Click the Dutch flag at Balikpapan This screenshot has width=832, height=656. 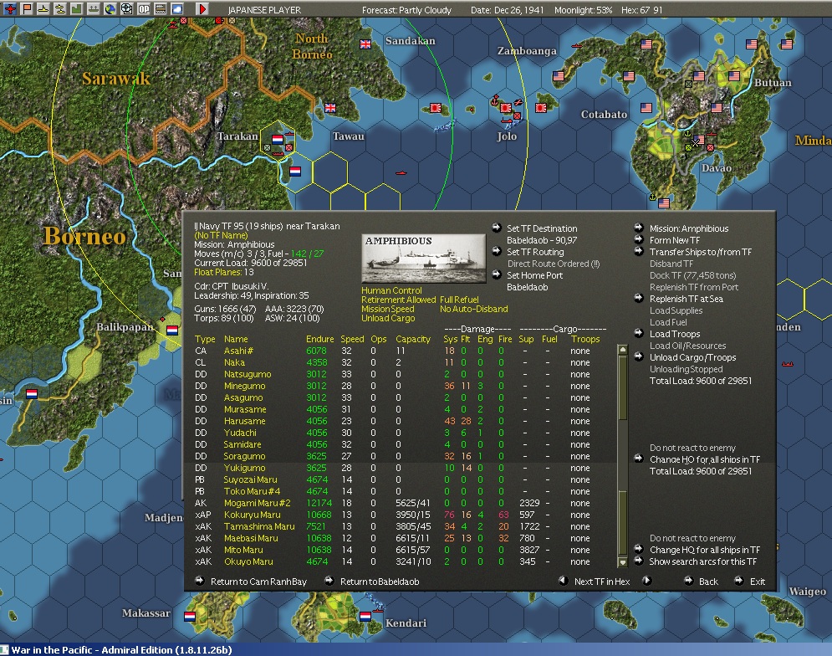[x=172, y=331]
